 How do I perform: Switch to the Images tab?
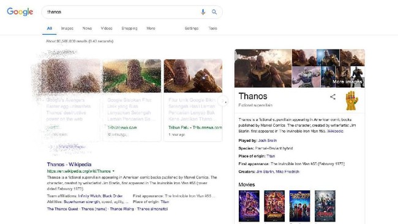67,28
